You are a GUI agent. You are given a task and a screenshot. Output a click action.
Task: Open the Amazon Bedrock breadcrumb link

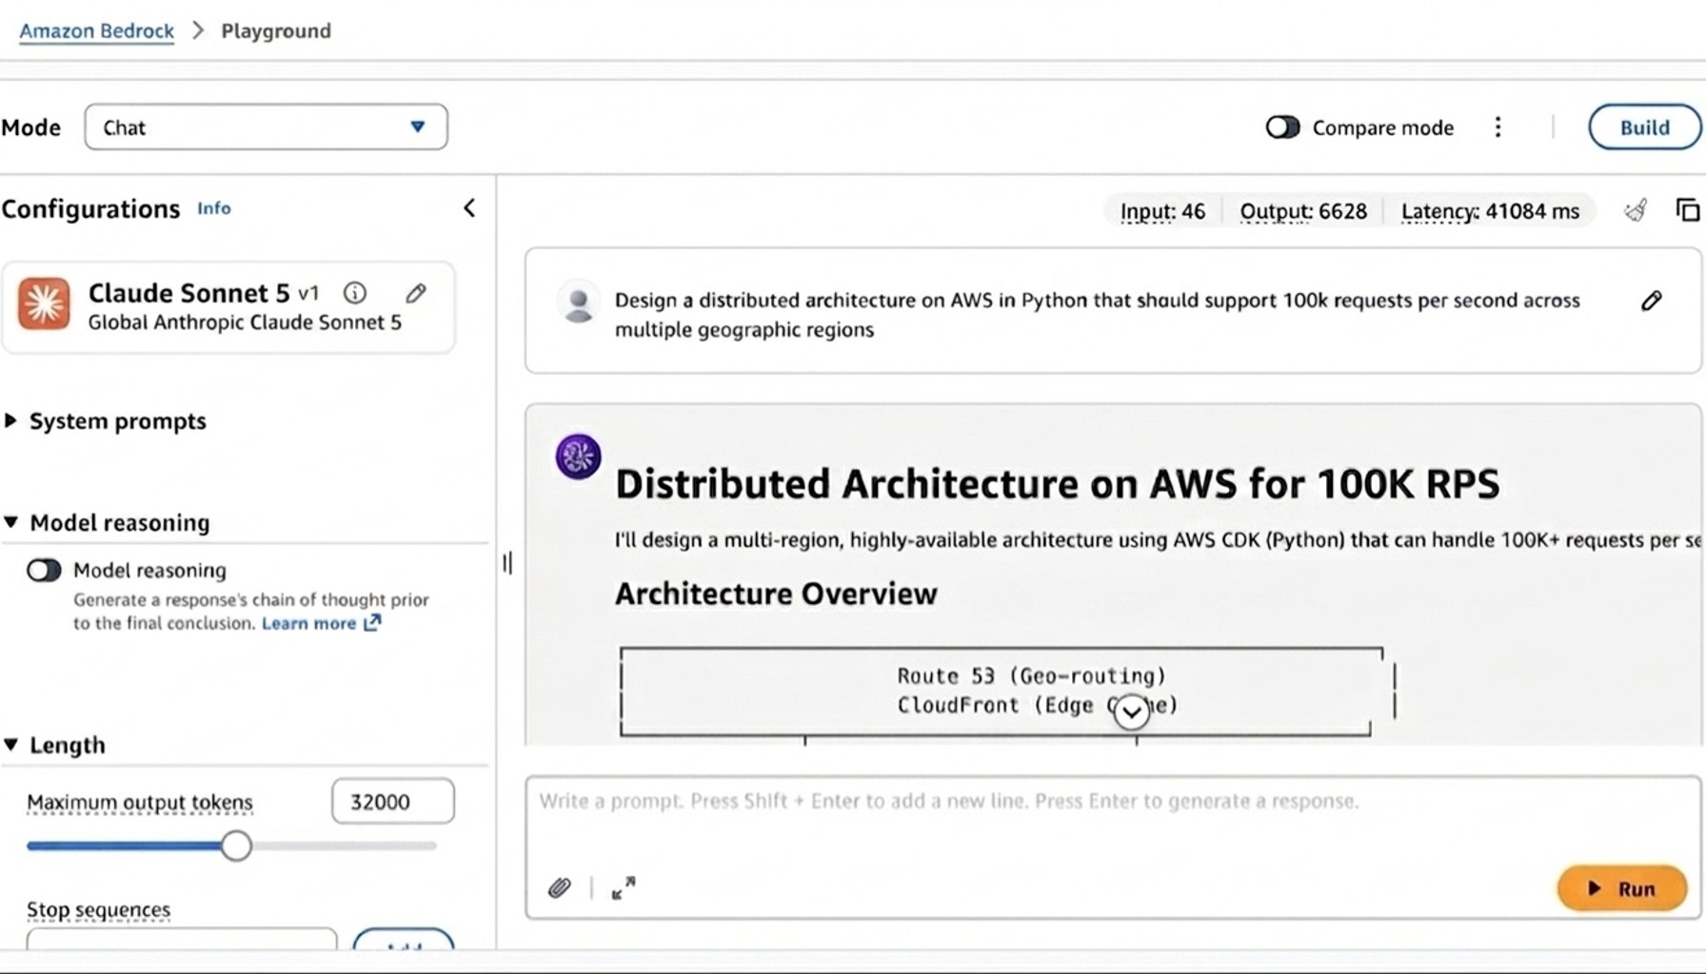tap(96, 30)
